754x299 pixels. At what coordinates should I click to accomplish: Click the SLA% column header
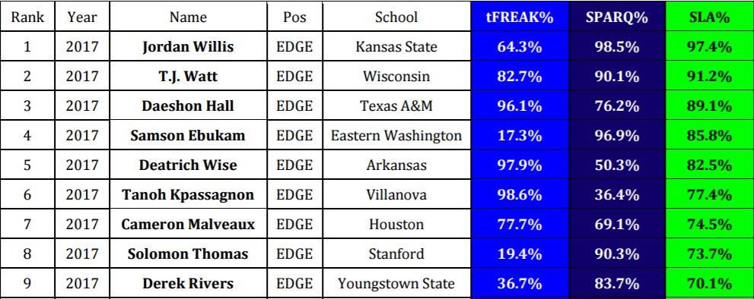pos(710,17)
